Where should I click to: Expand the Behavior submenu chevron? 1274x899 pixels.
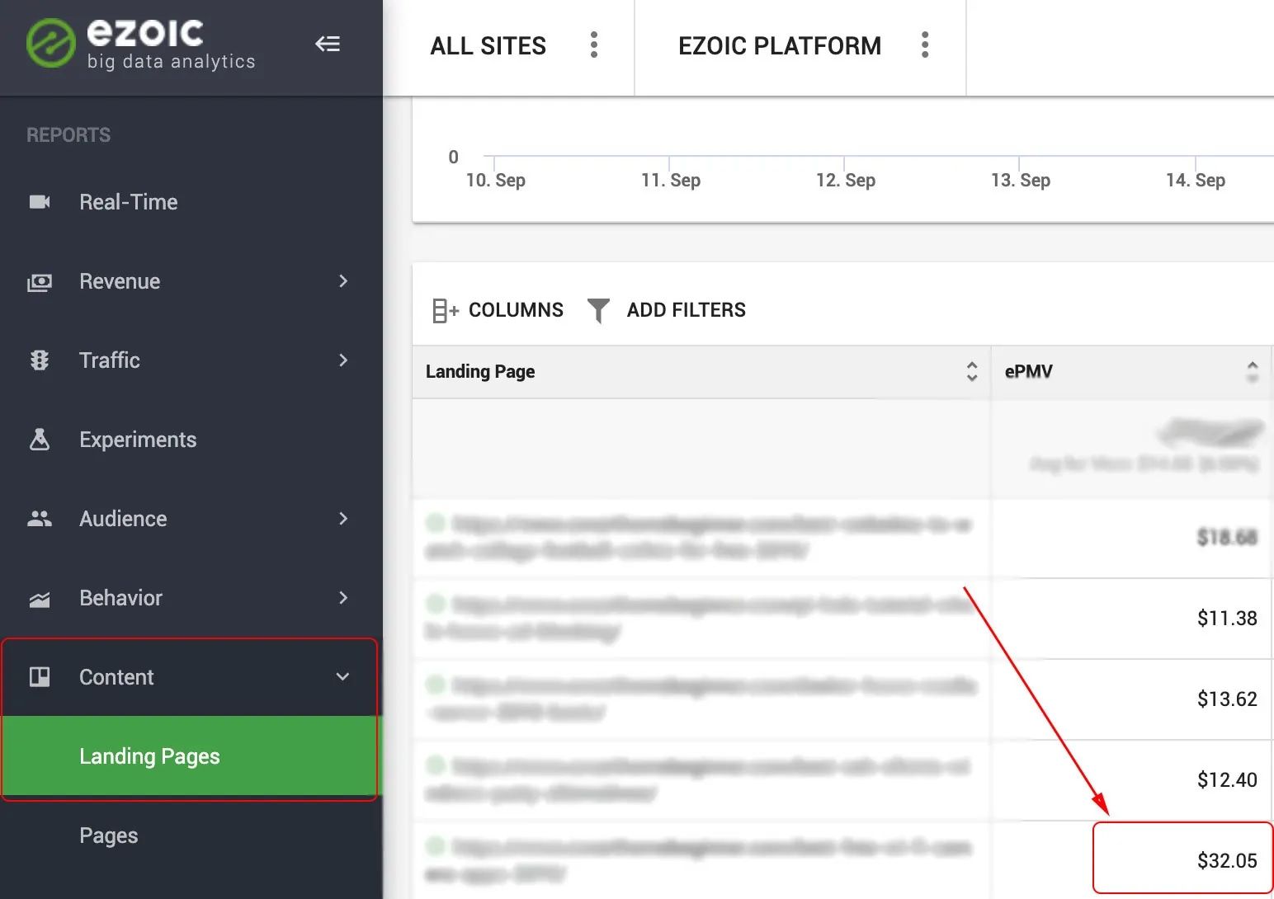[343, 598]
